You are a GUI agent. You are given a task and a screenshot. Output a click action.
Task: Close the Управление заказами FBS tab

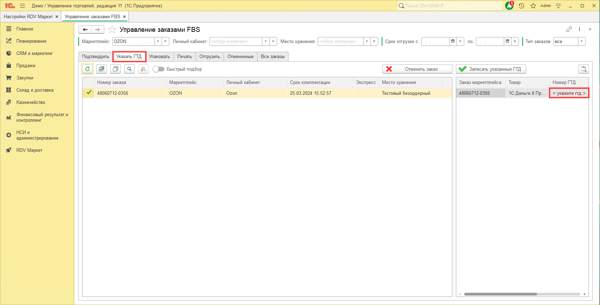(124, 17)
